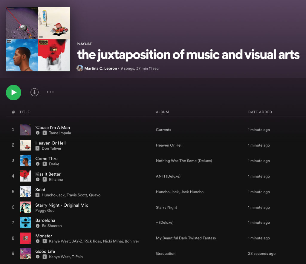Screen dimensions: 306x264
Task: Open the Huncho Jack, Jack Huncho album
Action: coord(180,192)
